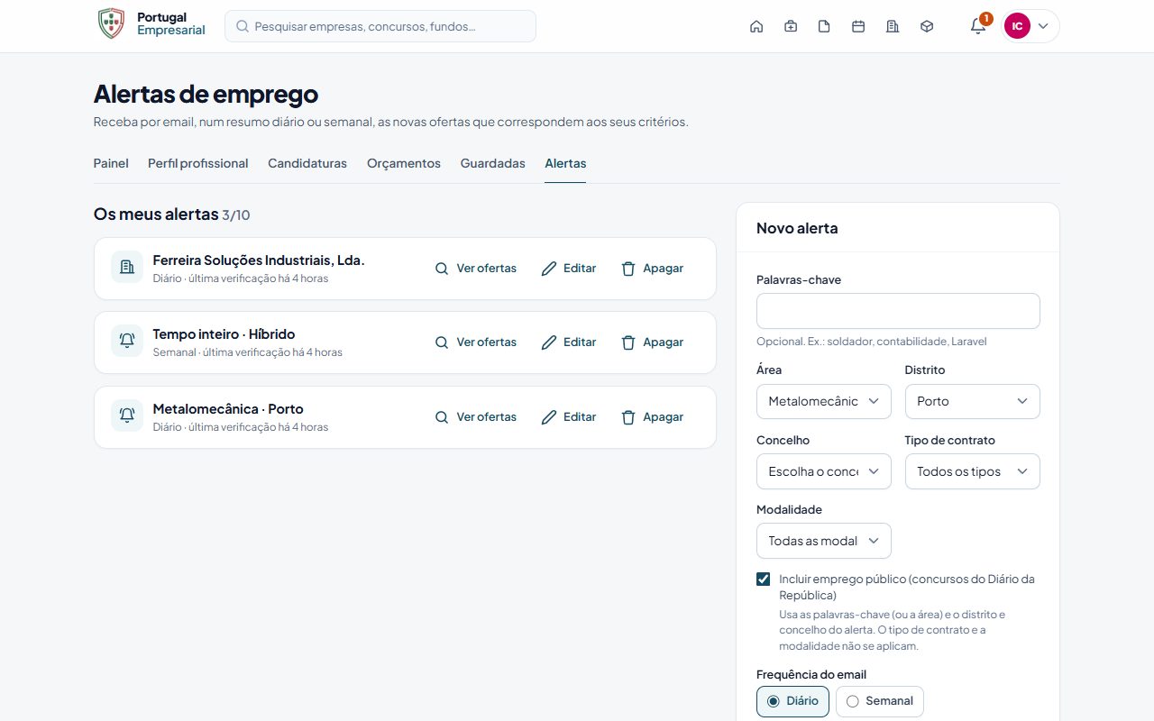Click the document icon in top navigation
The image size is (1154, 721).
[x=824, y=26]
